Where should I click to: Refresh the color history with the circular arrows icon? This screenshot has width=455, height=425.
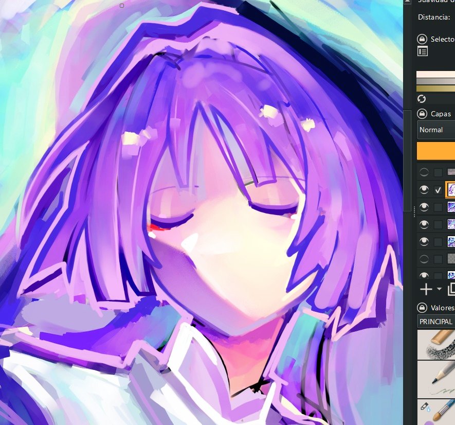(x=422, y=99)
